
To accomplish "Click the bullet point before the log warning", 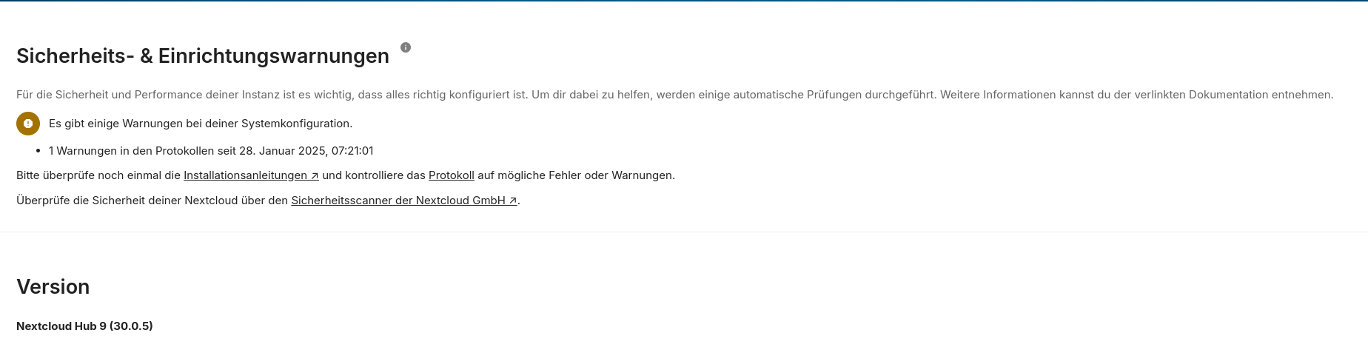I will 38,151.
